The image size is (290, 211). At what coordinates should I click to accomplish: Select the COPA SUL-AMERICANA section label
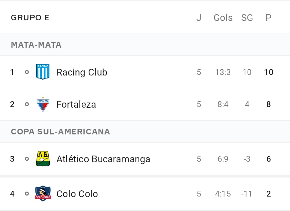60,132
